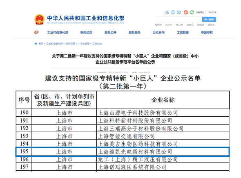Click the orange swirl icon in navigation bar

pos(36,32)
